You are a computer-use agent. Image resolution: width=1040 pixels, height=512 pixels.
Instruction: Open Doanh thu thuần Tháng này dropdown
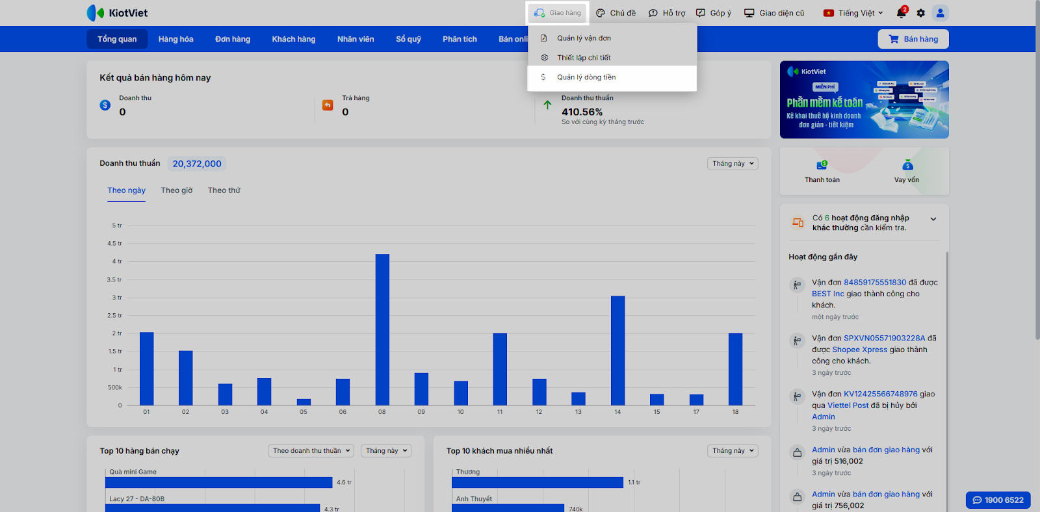733,164
